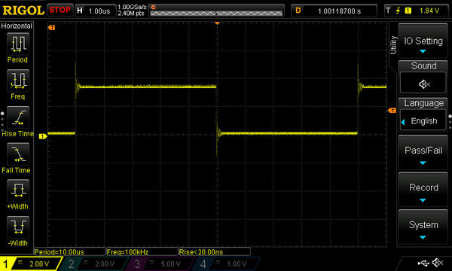Click the Rise<20.00ns measurement result

click(201, 252)
